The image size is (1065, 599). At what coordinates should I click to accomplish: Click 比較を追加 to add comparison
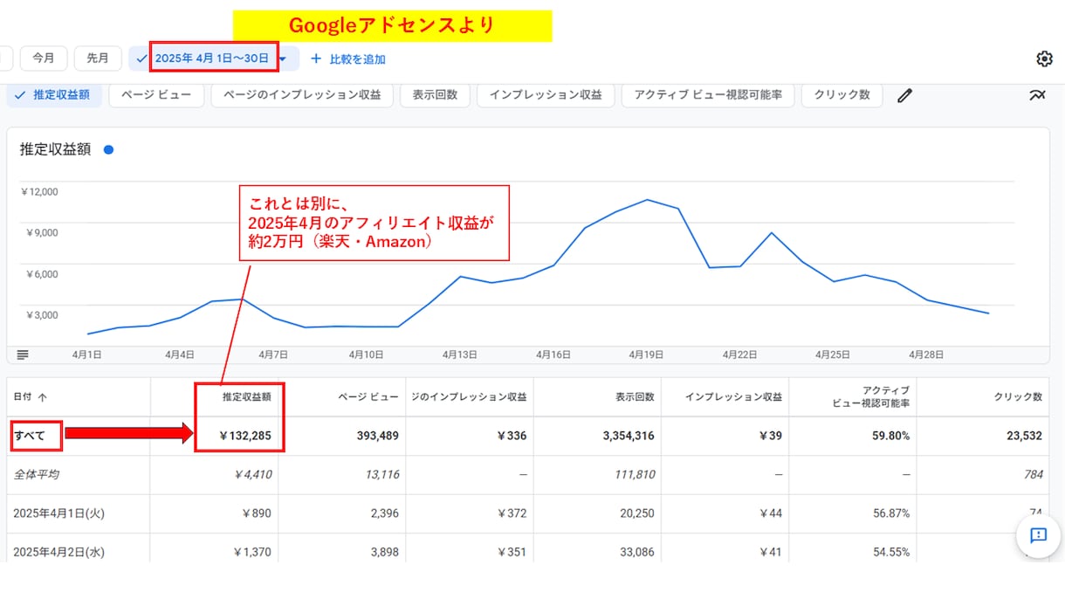click(x=357, y=59)
